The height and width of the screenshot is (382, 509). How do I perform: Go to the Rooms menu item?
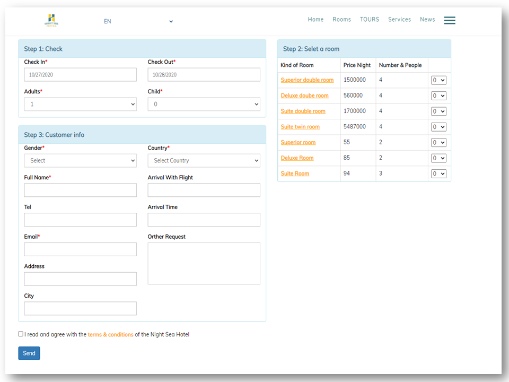(x=341, y=20)
